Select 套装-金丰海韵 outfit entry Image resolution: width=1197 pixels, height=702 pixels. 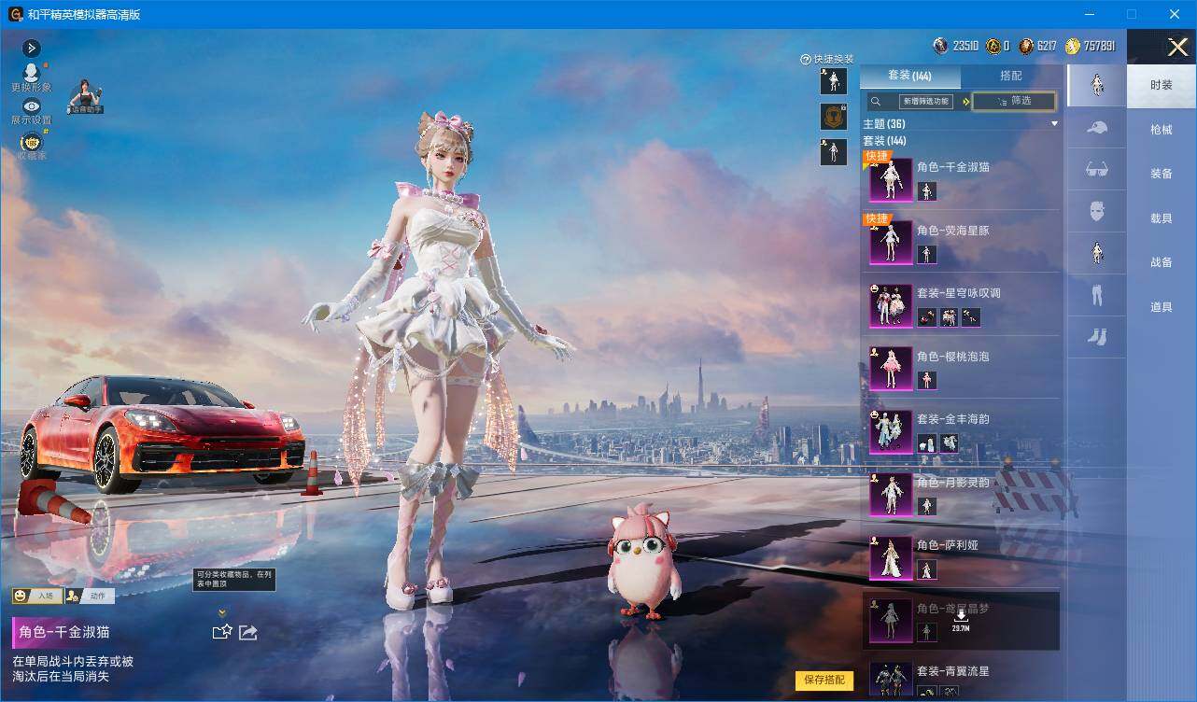(961, 431)
